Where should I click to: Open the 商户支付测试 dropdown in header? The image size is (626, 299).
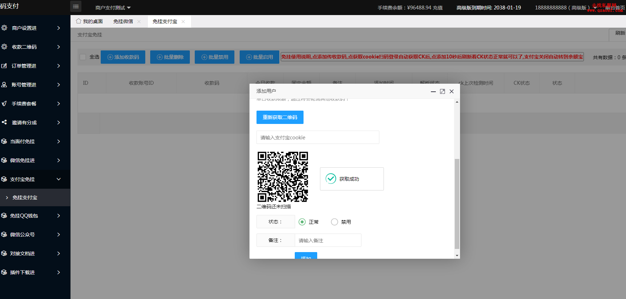coord(113,8)
